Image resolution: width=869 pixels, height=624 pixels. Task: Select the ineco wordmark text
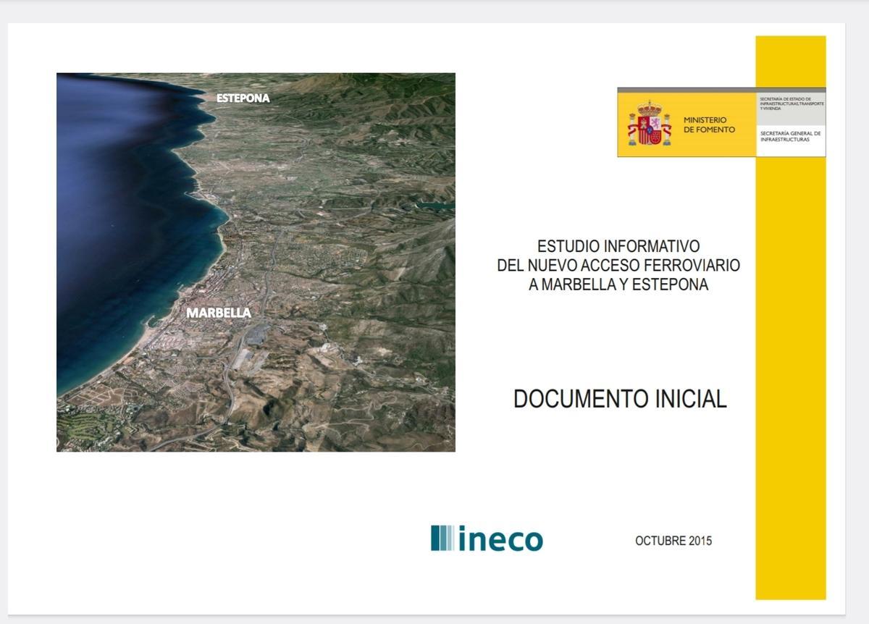[x=500, y=539]
